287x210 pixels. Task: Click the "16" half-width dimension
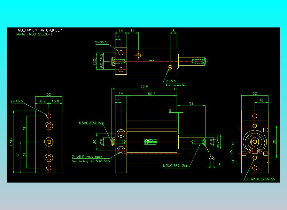tap(261, 100)
